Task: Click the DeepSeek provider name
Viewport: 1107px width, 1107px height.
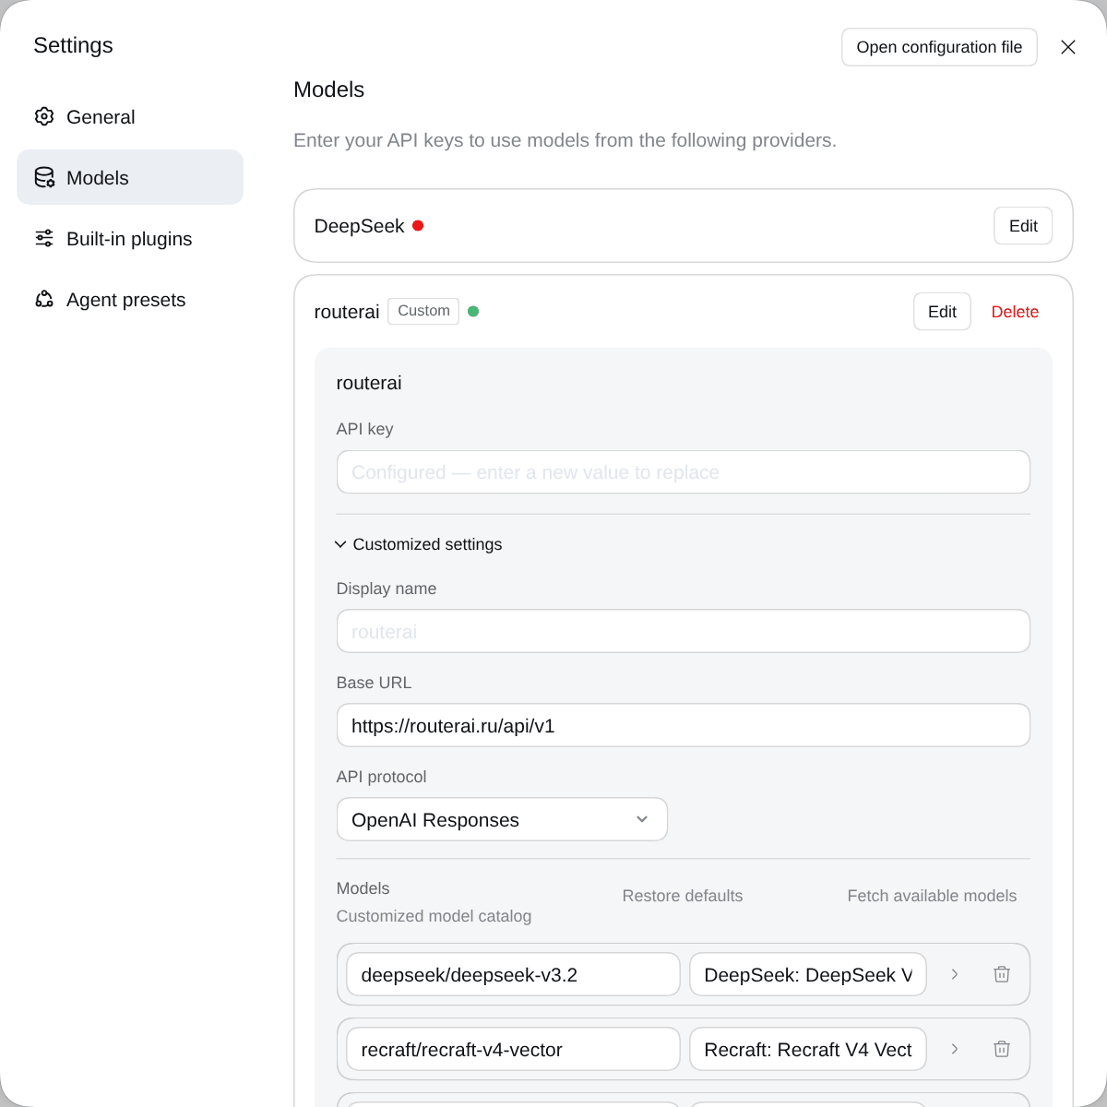Action: coord(359,226)
